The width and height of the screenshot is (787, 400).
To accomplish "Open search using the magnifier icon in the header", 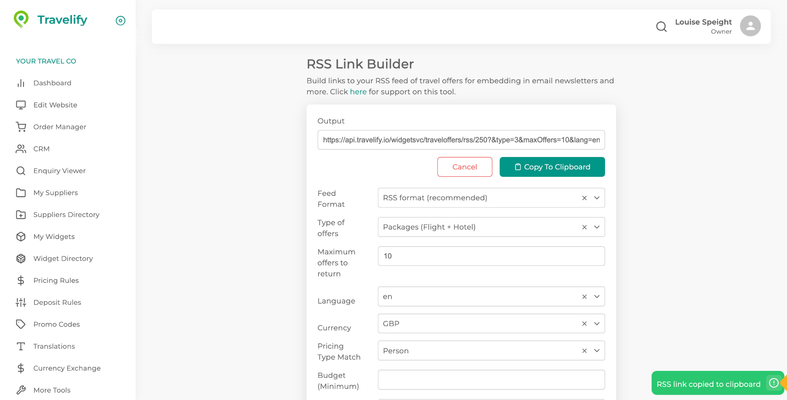I will tap(661, 26).
